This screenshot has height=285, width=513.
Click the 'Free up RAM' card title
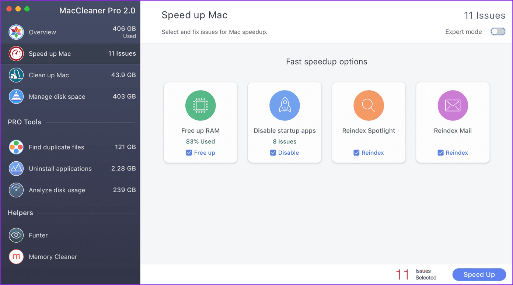tap(200, 131)
